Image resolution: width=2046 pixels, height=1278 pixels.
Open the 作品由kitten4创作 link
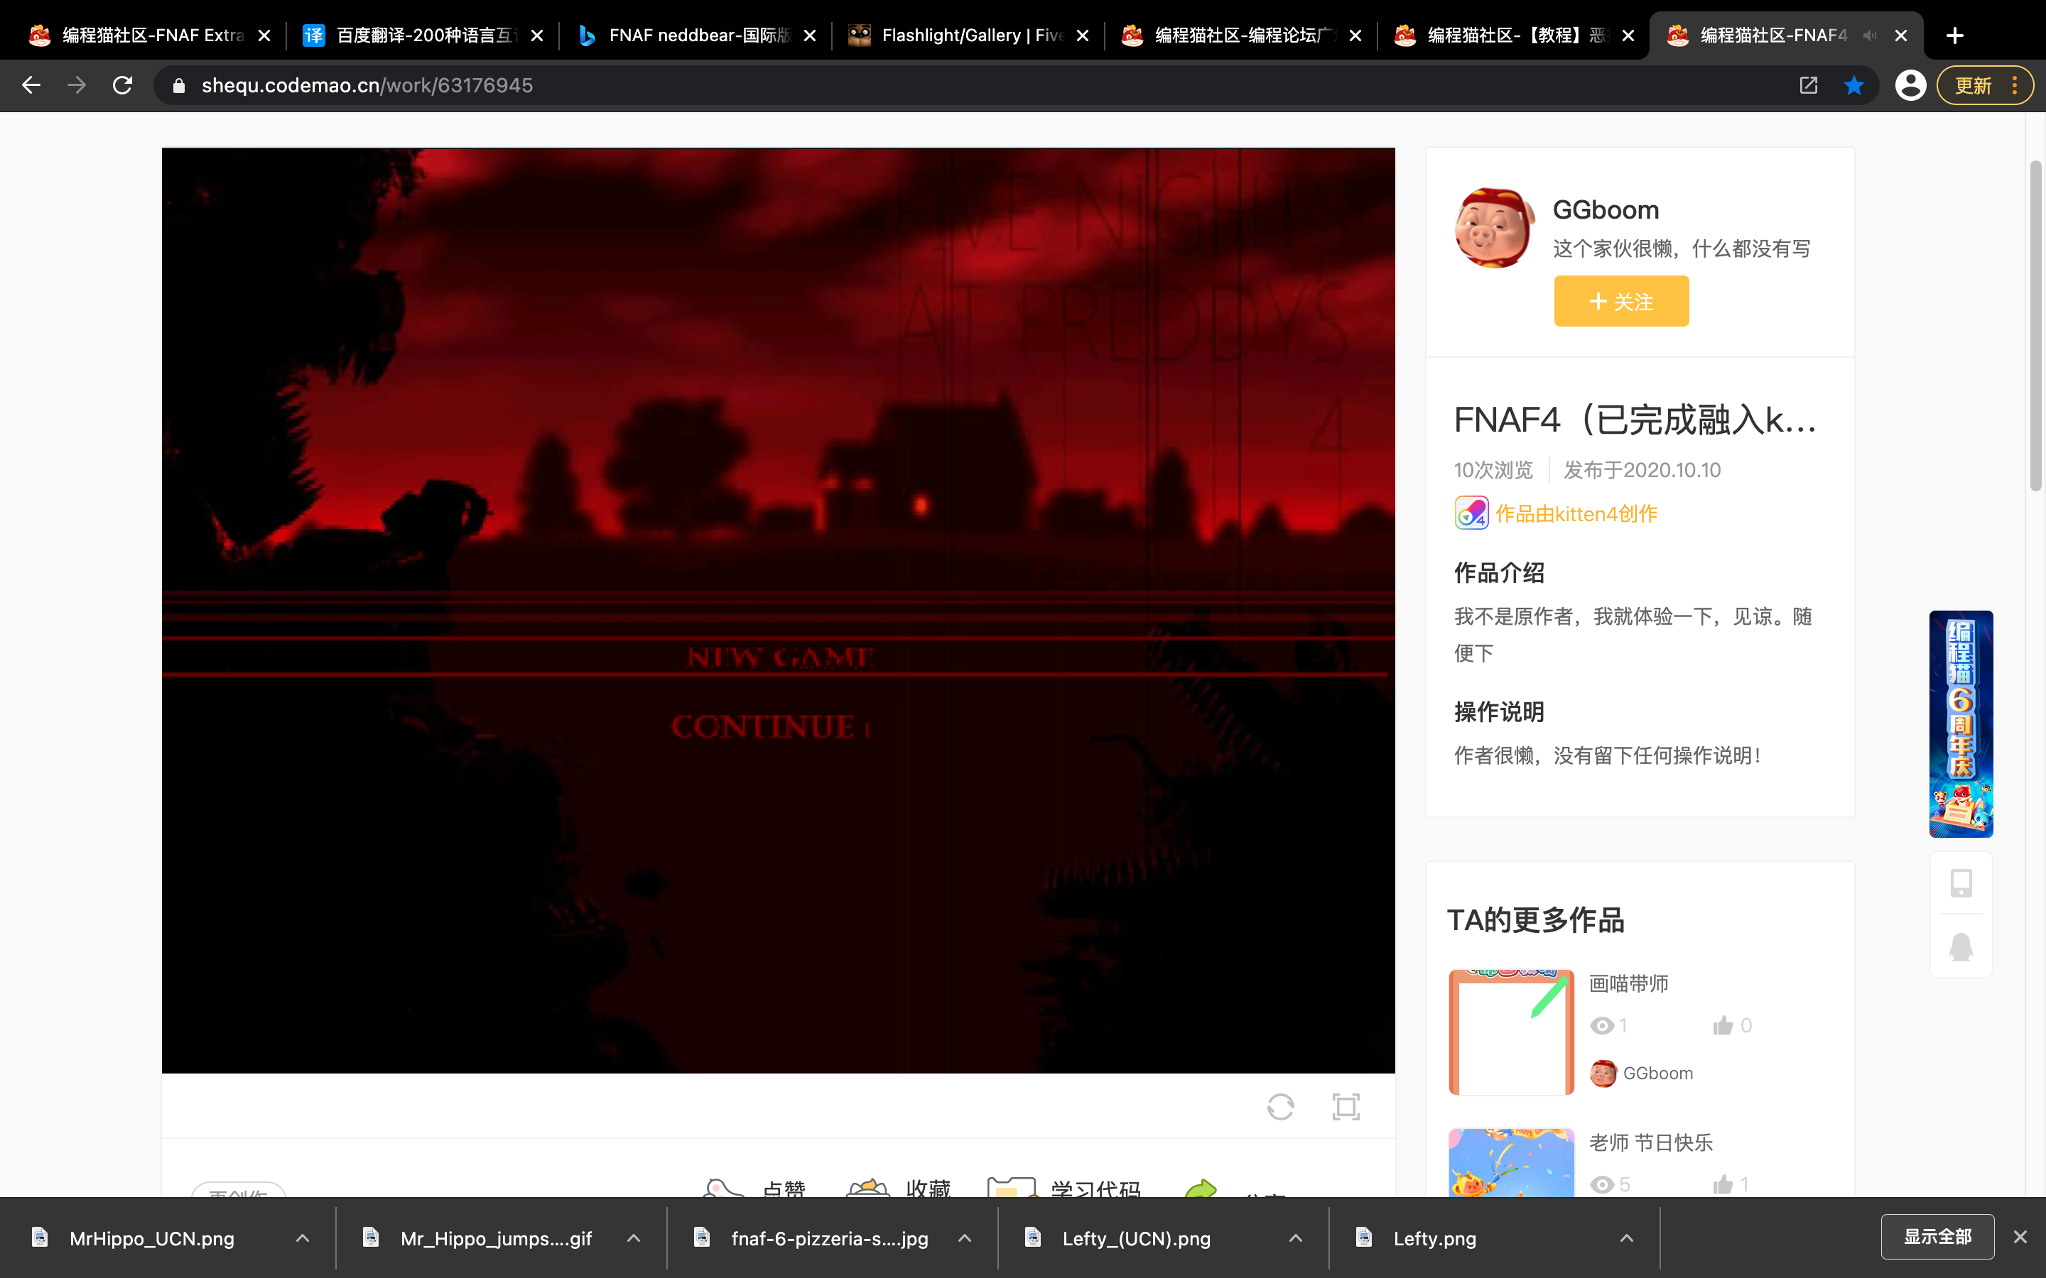coord(1576,514)
